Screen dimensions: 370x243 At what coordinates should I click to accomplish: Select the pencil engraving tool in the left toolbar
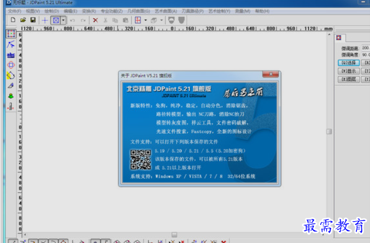[x=10, y=86]
